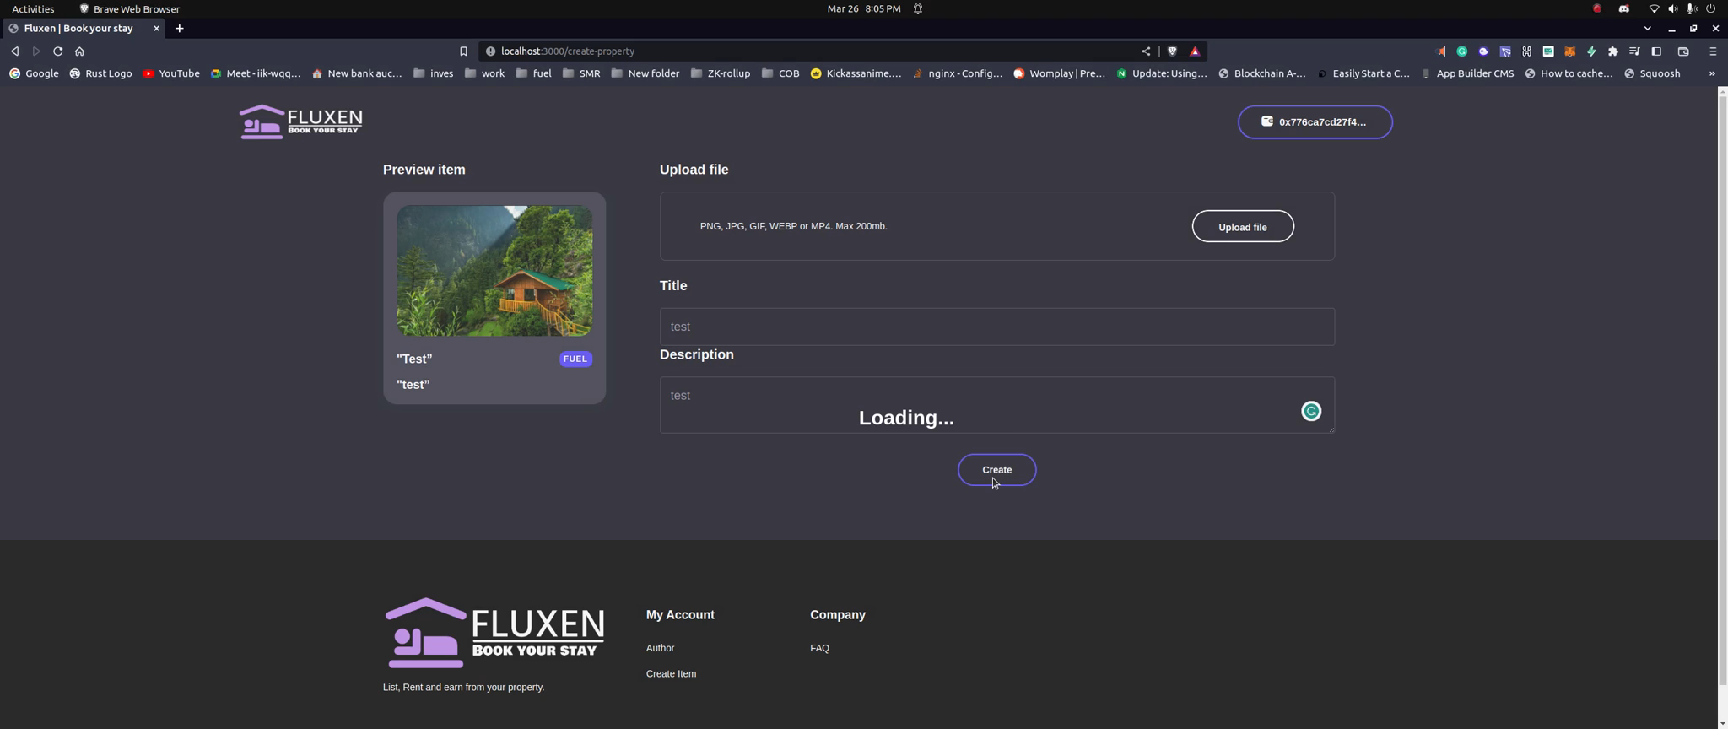1728x729 pixels.
Task: Open the Extensions puzzle piece menu
Action: (x=1613, y=51)
